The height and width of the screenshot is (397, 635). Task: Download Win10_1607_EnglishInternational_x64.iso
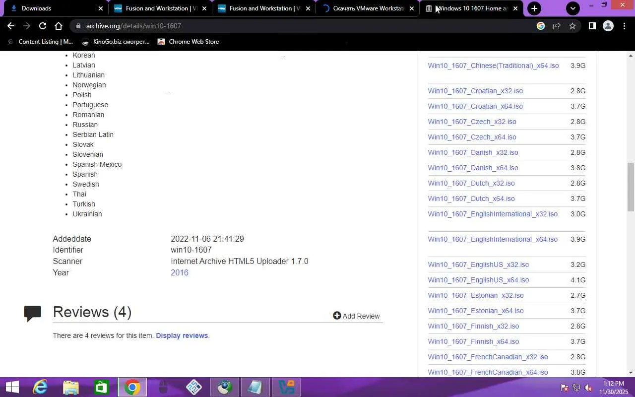493,239
